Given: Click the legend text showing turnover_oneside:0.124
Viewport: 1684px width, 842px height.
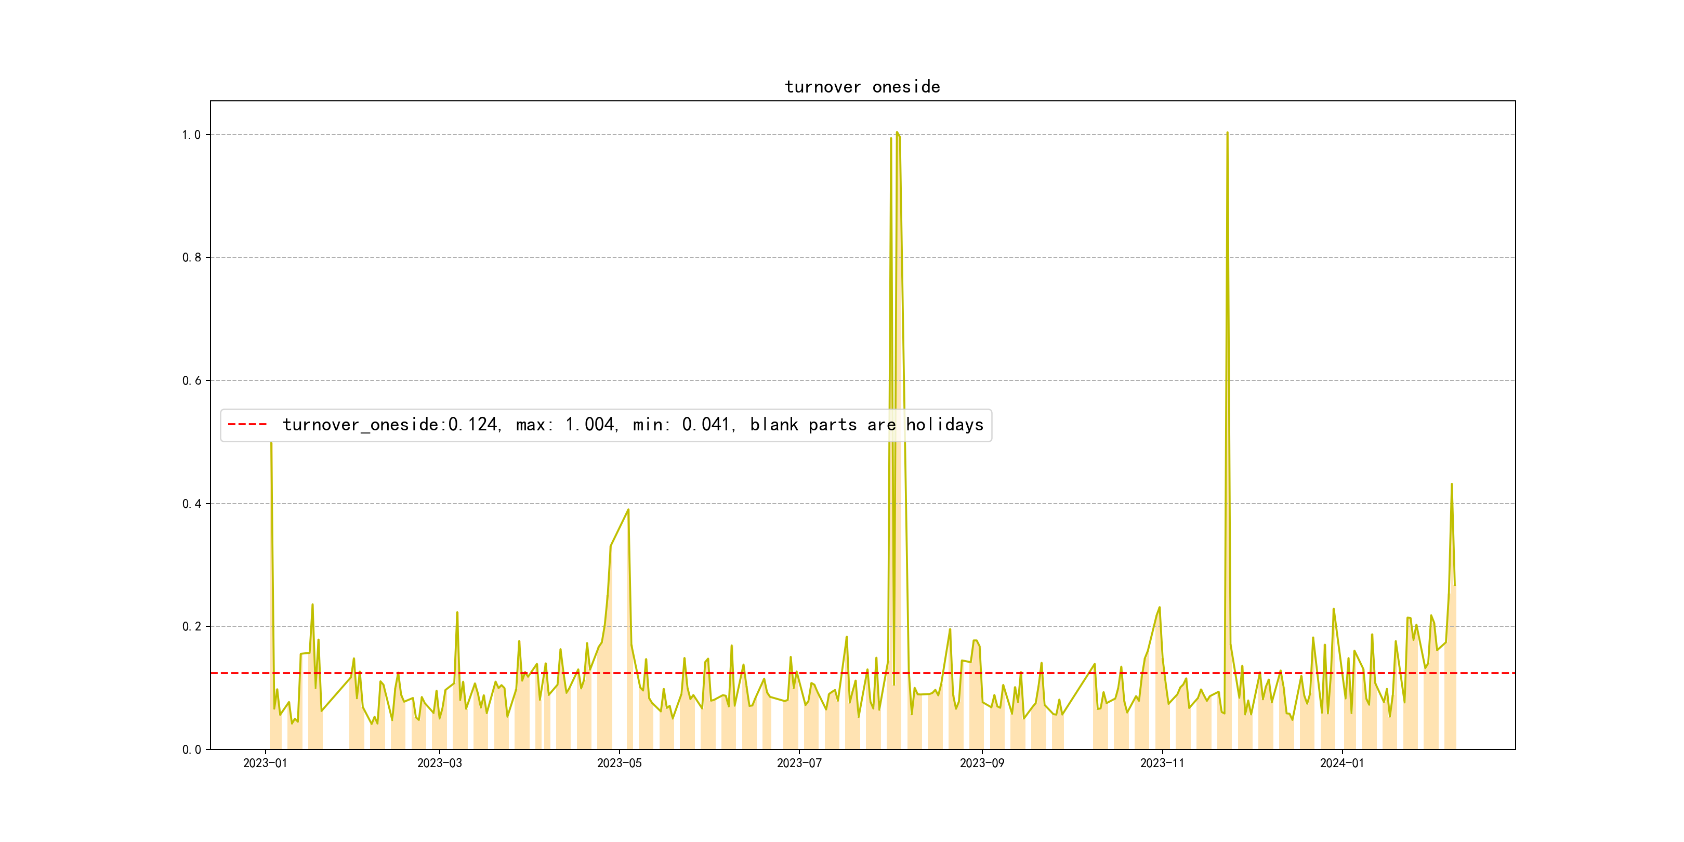Looking at the screenshot, I should pyautogui.click(x=391, y=425).
